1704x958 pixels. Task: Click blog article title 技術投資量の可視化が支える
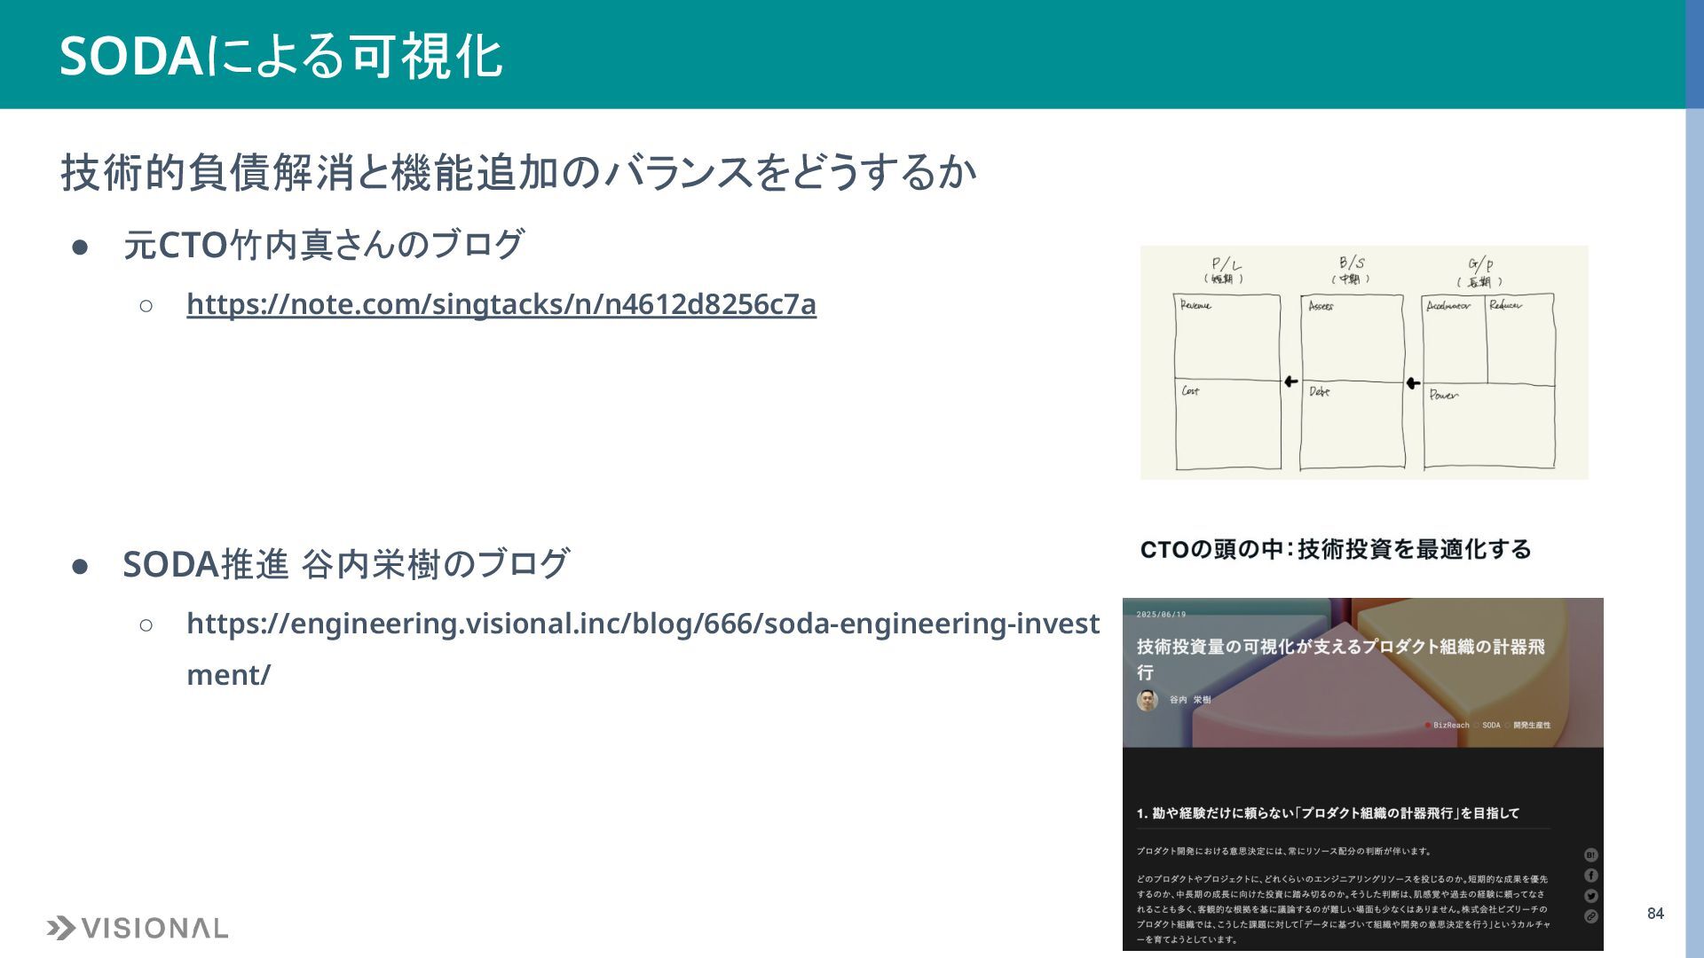click(1340, 659)
